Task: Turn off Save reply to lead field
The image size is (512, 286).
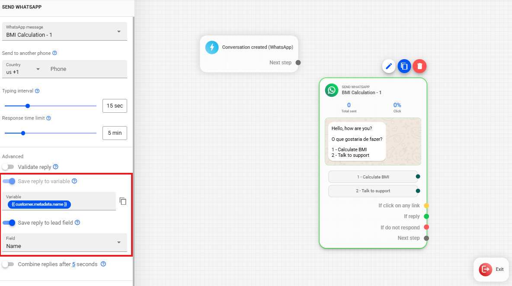Action: point(9,223)
